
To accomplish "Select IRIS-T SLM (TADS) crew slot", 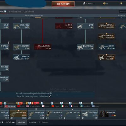I will [x=54, y=114].
